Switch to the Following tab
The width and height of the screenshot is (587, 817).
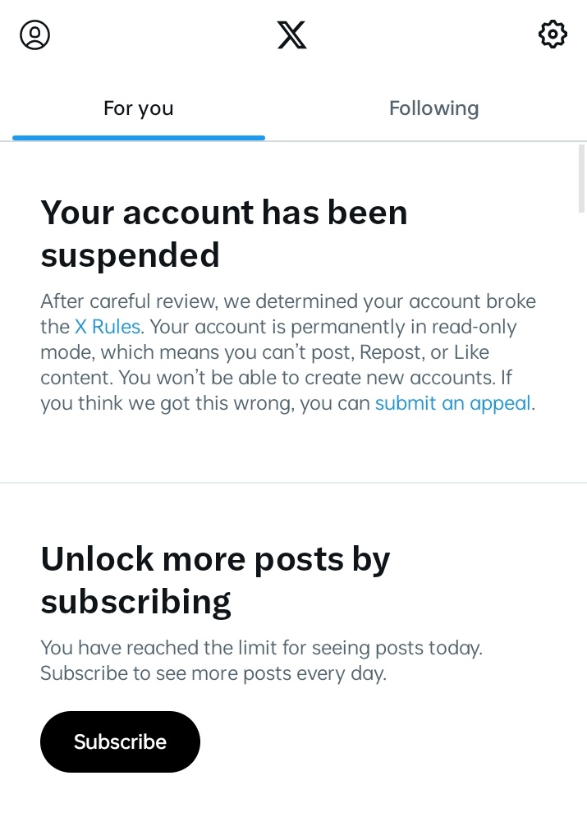click(x=433, y=108)
